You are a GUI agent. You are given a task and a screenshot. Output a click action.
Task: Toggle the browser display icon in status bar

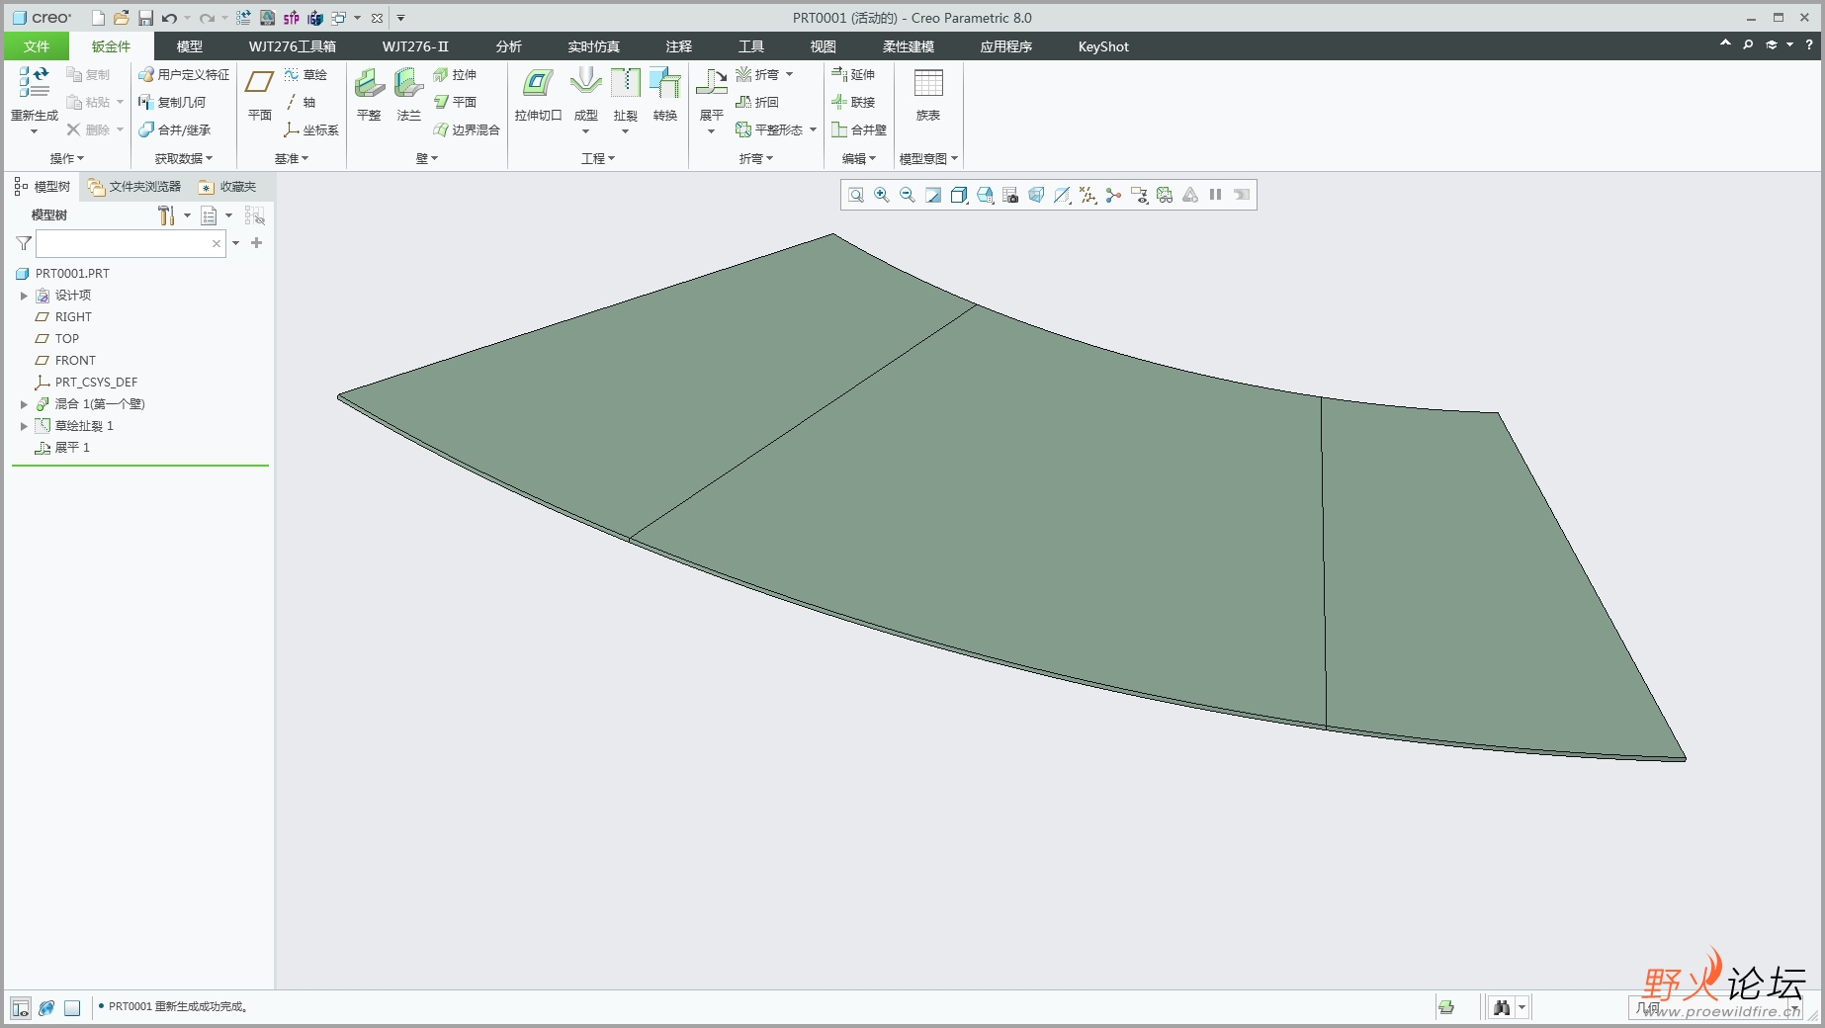coord(46,1007)
